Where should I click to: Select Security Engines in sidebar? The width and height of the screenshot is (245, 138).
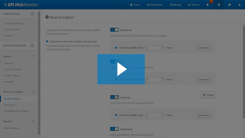coord(12,99)
